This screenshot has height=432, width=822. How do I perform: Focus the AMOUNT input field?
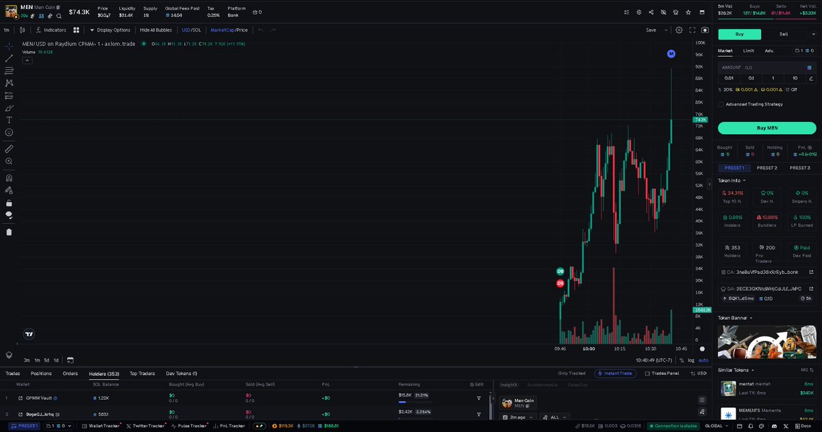[x=767, y=68]
